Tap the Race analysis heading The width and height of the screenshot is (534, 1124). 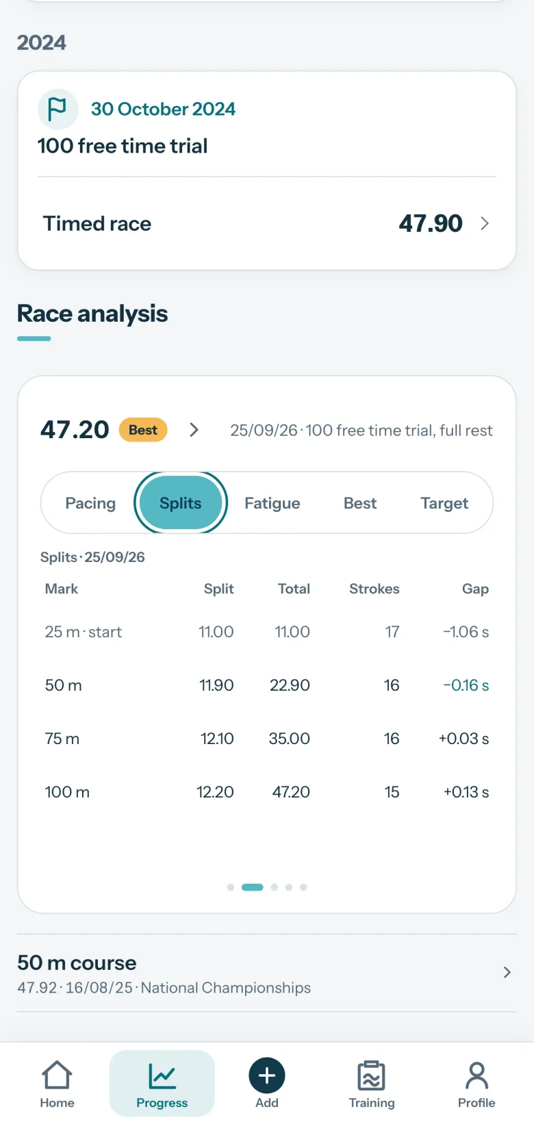(92, 314)
